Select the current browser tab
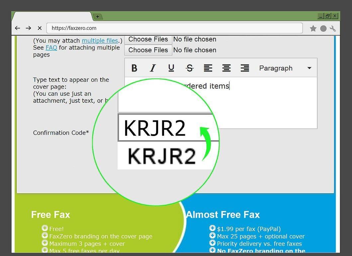 pyautogui.click(x=52, y=16)
